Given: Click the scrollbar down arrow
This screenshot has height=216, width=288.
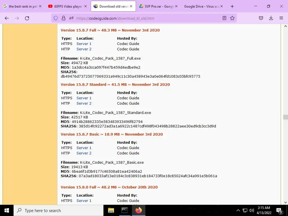Looking at the screenshot, I should 285,202.
